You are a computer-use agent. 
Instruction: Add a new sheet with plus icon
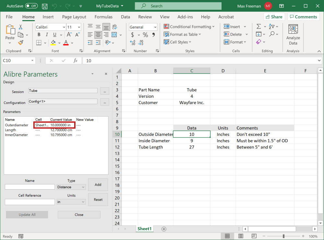point(164,229)
